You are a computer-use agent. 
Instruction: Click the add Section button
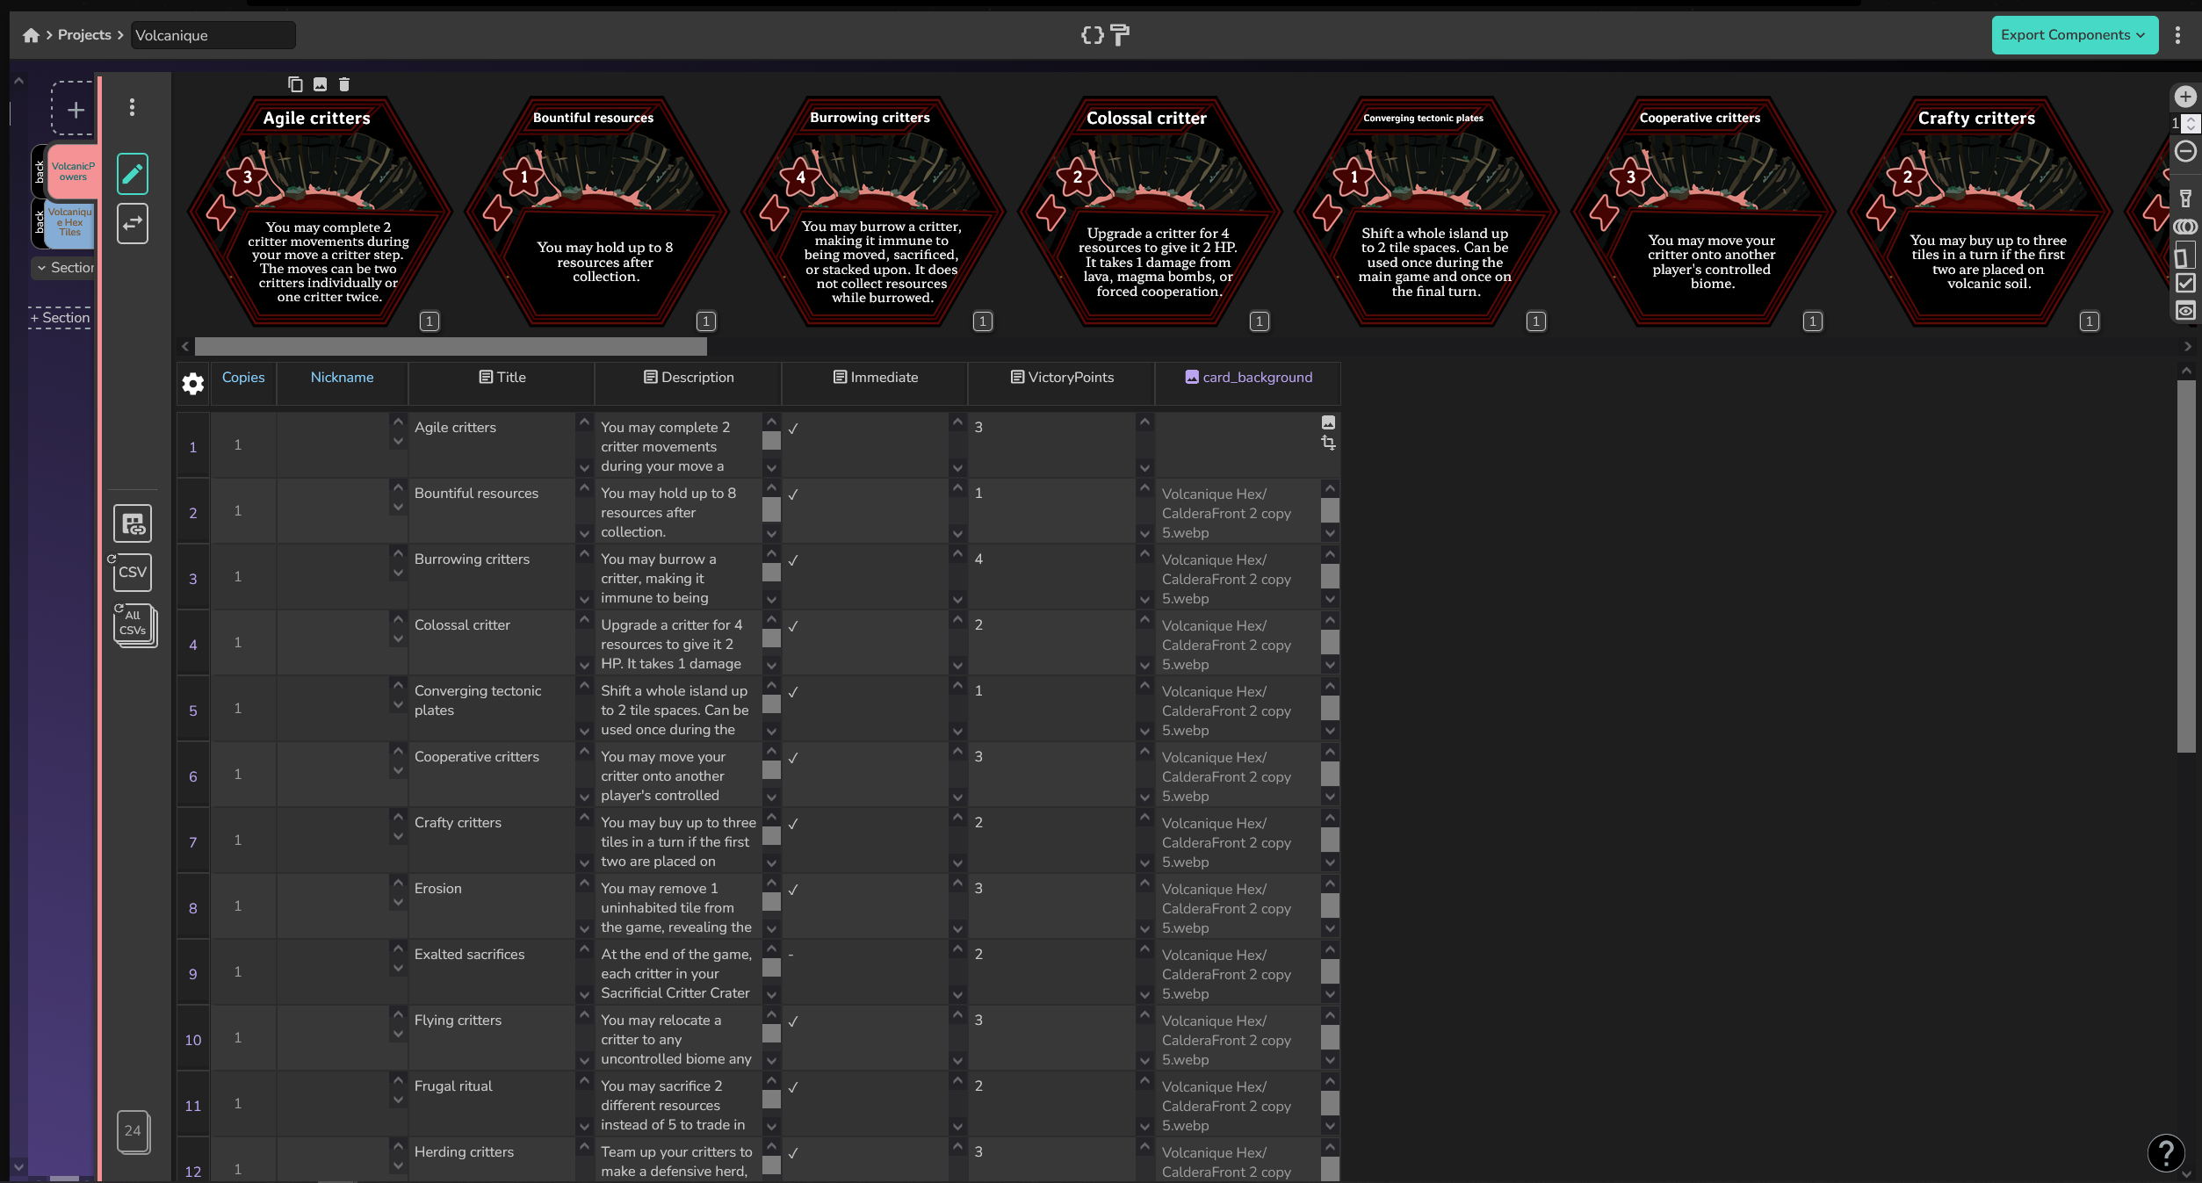click(x=60, y=318)
